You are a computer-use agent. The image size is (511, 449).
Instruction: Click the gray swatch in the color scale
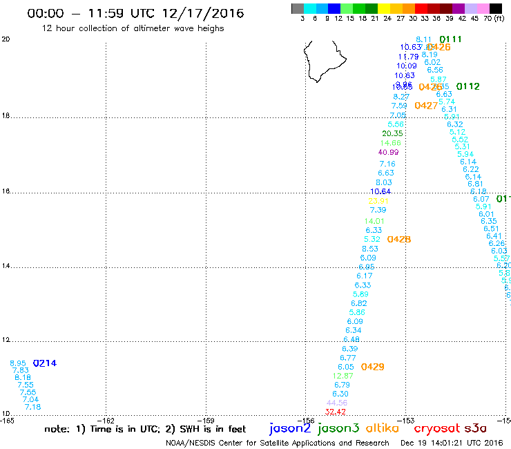click(x=298, y=8)
